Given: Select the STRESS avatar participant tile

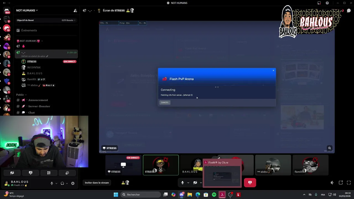Looking at the screenshot, I should (161, 165).
